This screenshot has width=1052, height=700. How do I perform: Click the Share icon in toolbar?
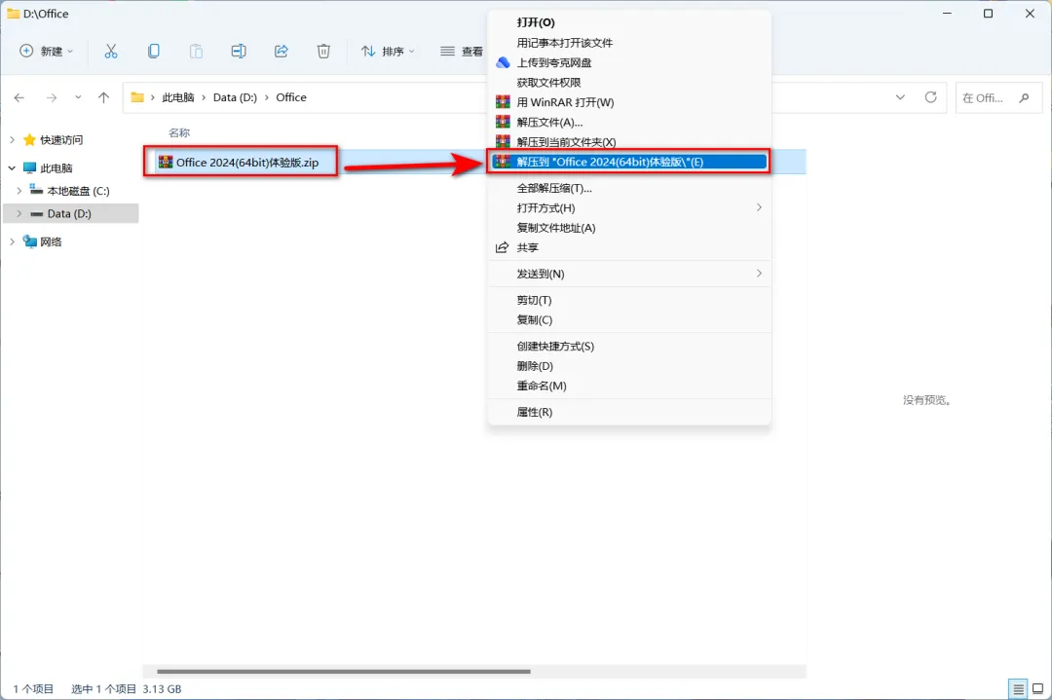[282, 51]
